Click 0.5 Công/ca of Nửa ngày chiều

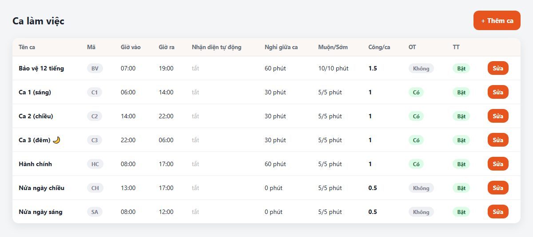[x=373, y=188]
